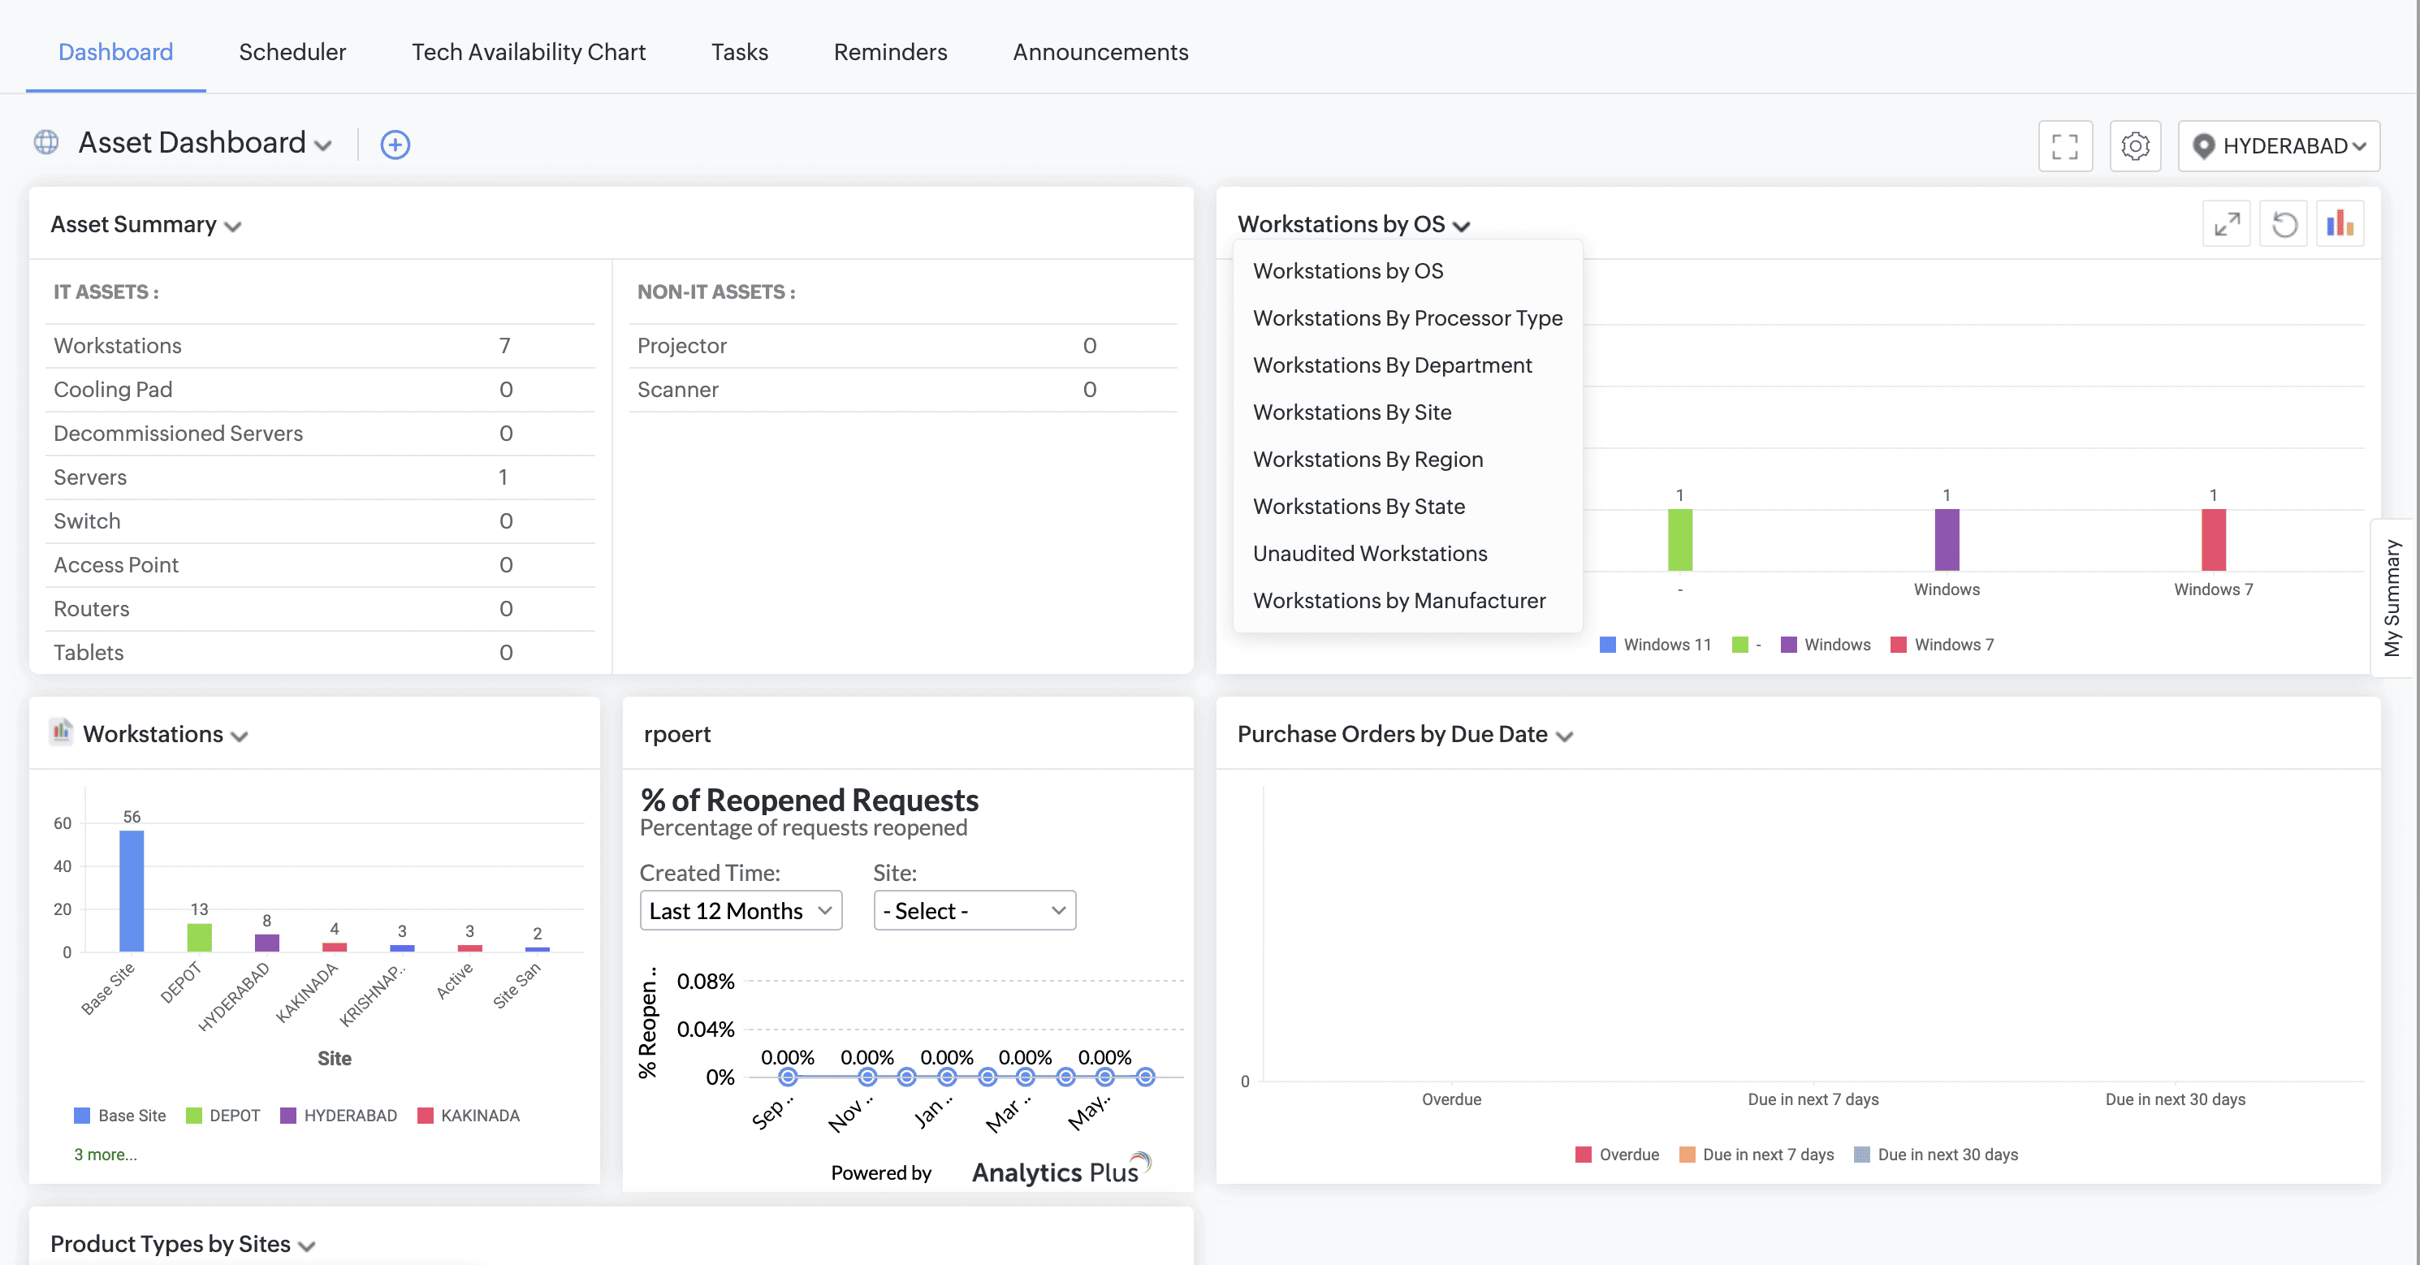Viewport: 2420px width, 1265px height.
Task: Refresh the Workstations by OS chart
Action: (x=2284, y=224)
